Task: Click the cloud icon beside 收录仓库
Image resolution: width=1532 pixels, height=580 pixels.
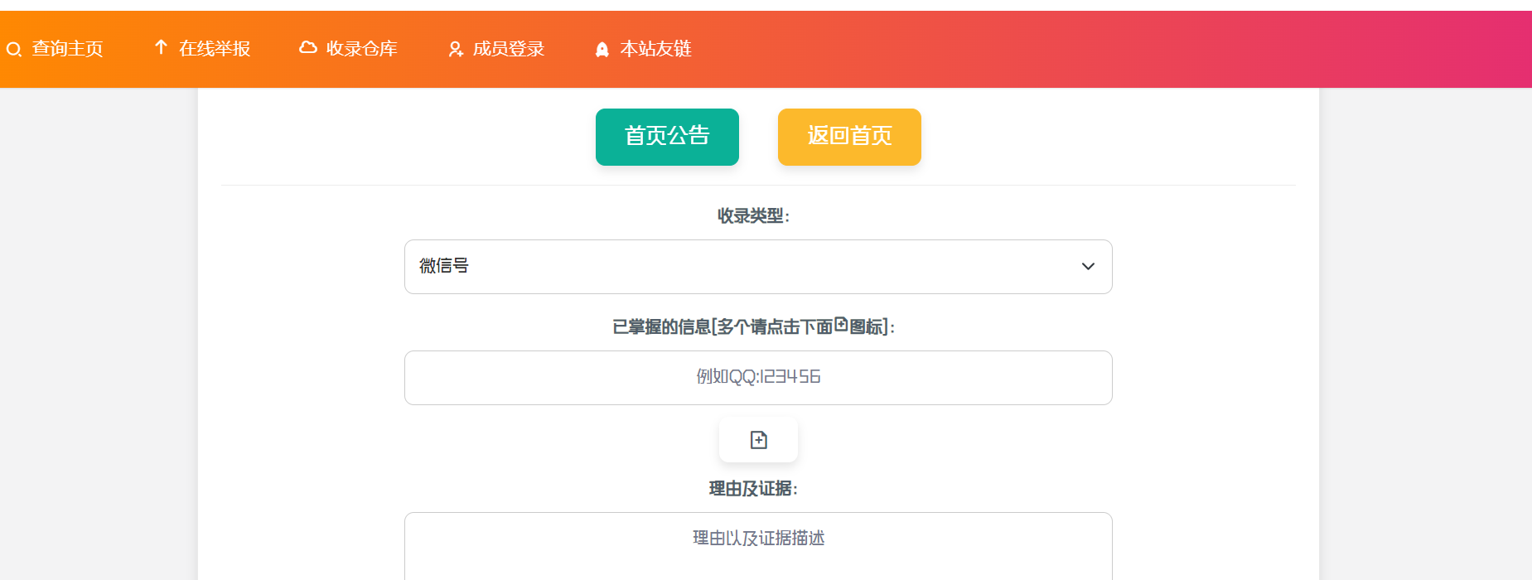Action: [308, 48]
